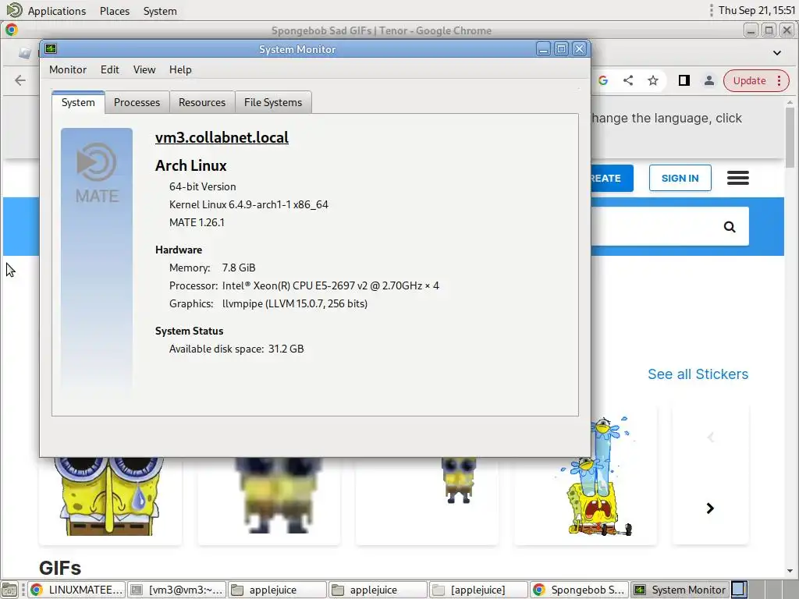The image size is (799, 599).
Task: Switch to the Resources tab
Action: 202,102
